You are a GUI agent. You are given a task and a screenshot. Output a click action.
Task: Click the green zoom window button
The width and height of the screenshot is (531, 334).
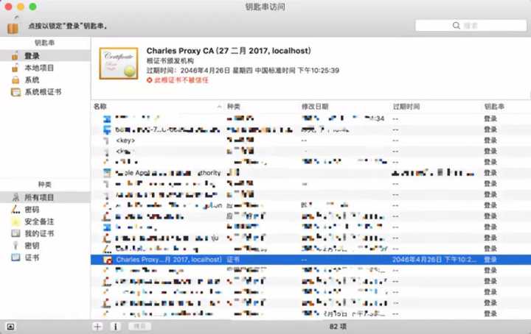(x=33, y=7)
